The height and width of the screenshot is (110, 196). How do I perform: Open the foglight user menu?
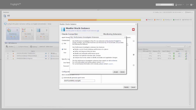click(x=180, y=5)
